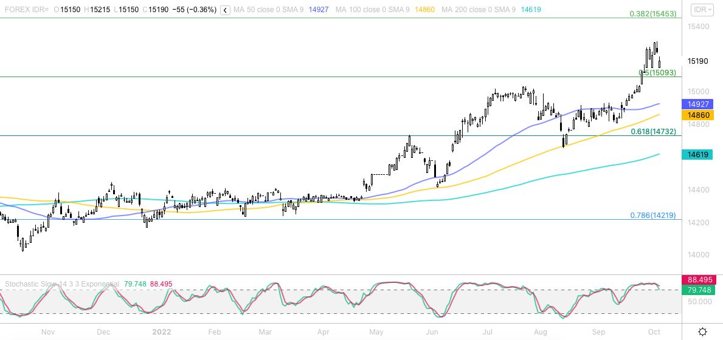The width and height of the screenshot is (723, 340).
Task: Click the Nov label on time axis
Action: [48, 331]
